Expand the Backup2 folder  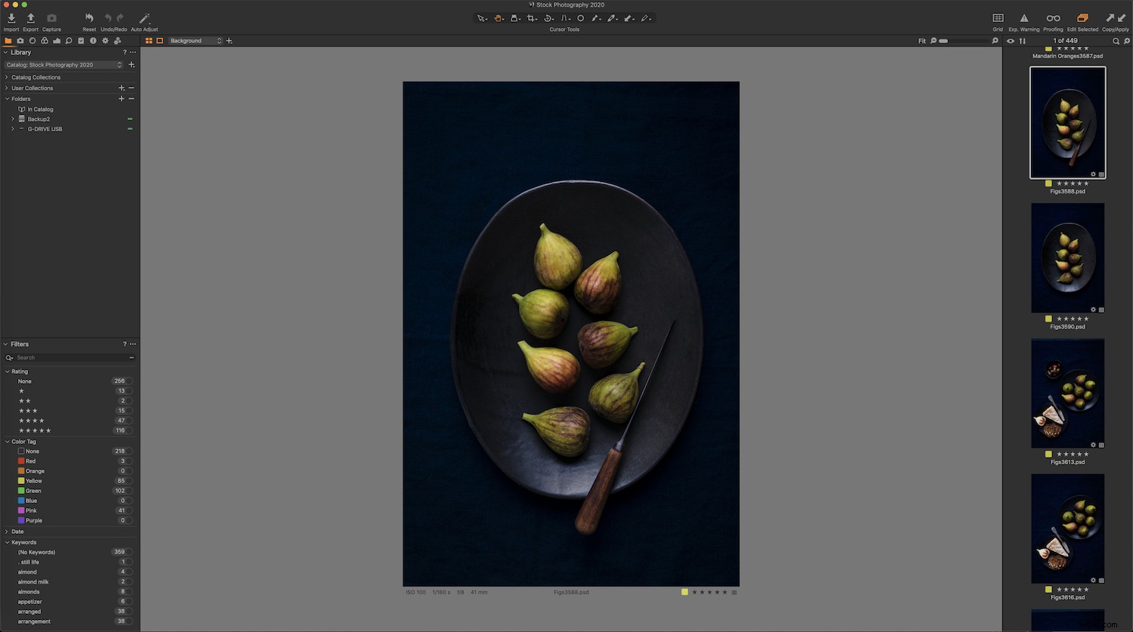coord(12,119)
